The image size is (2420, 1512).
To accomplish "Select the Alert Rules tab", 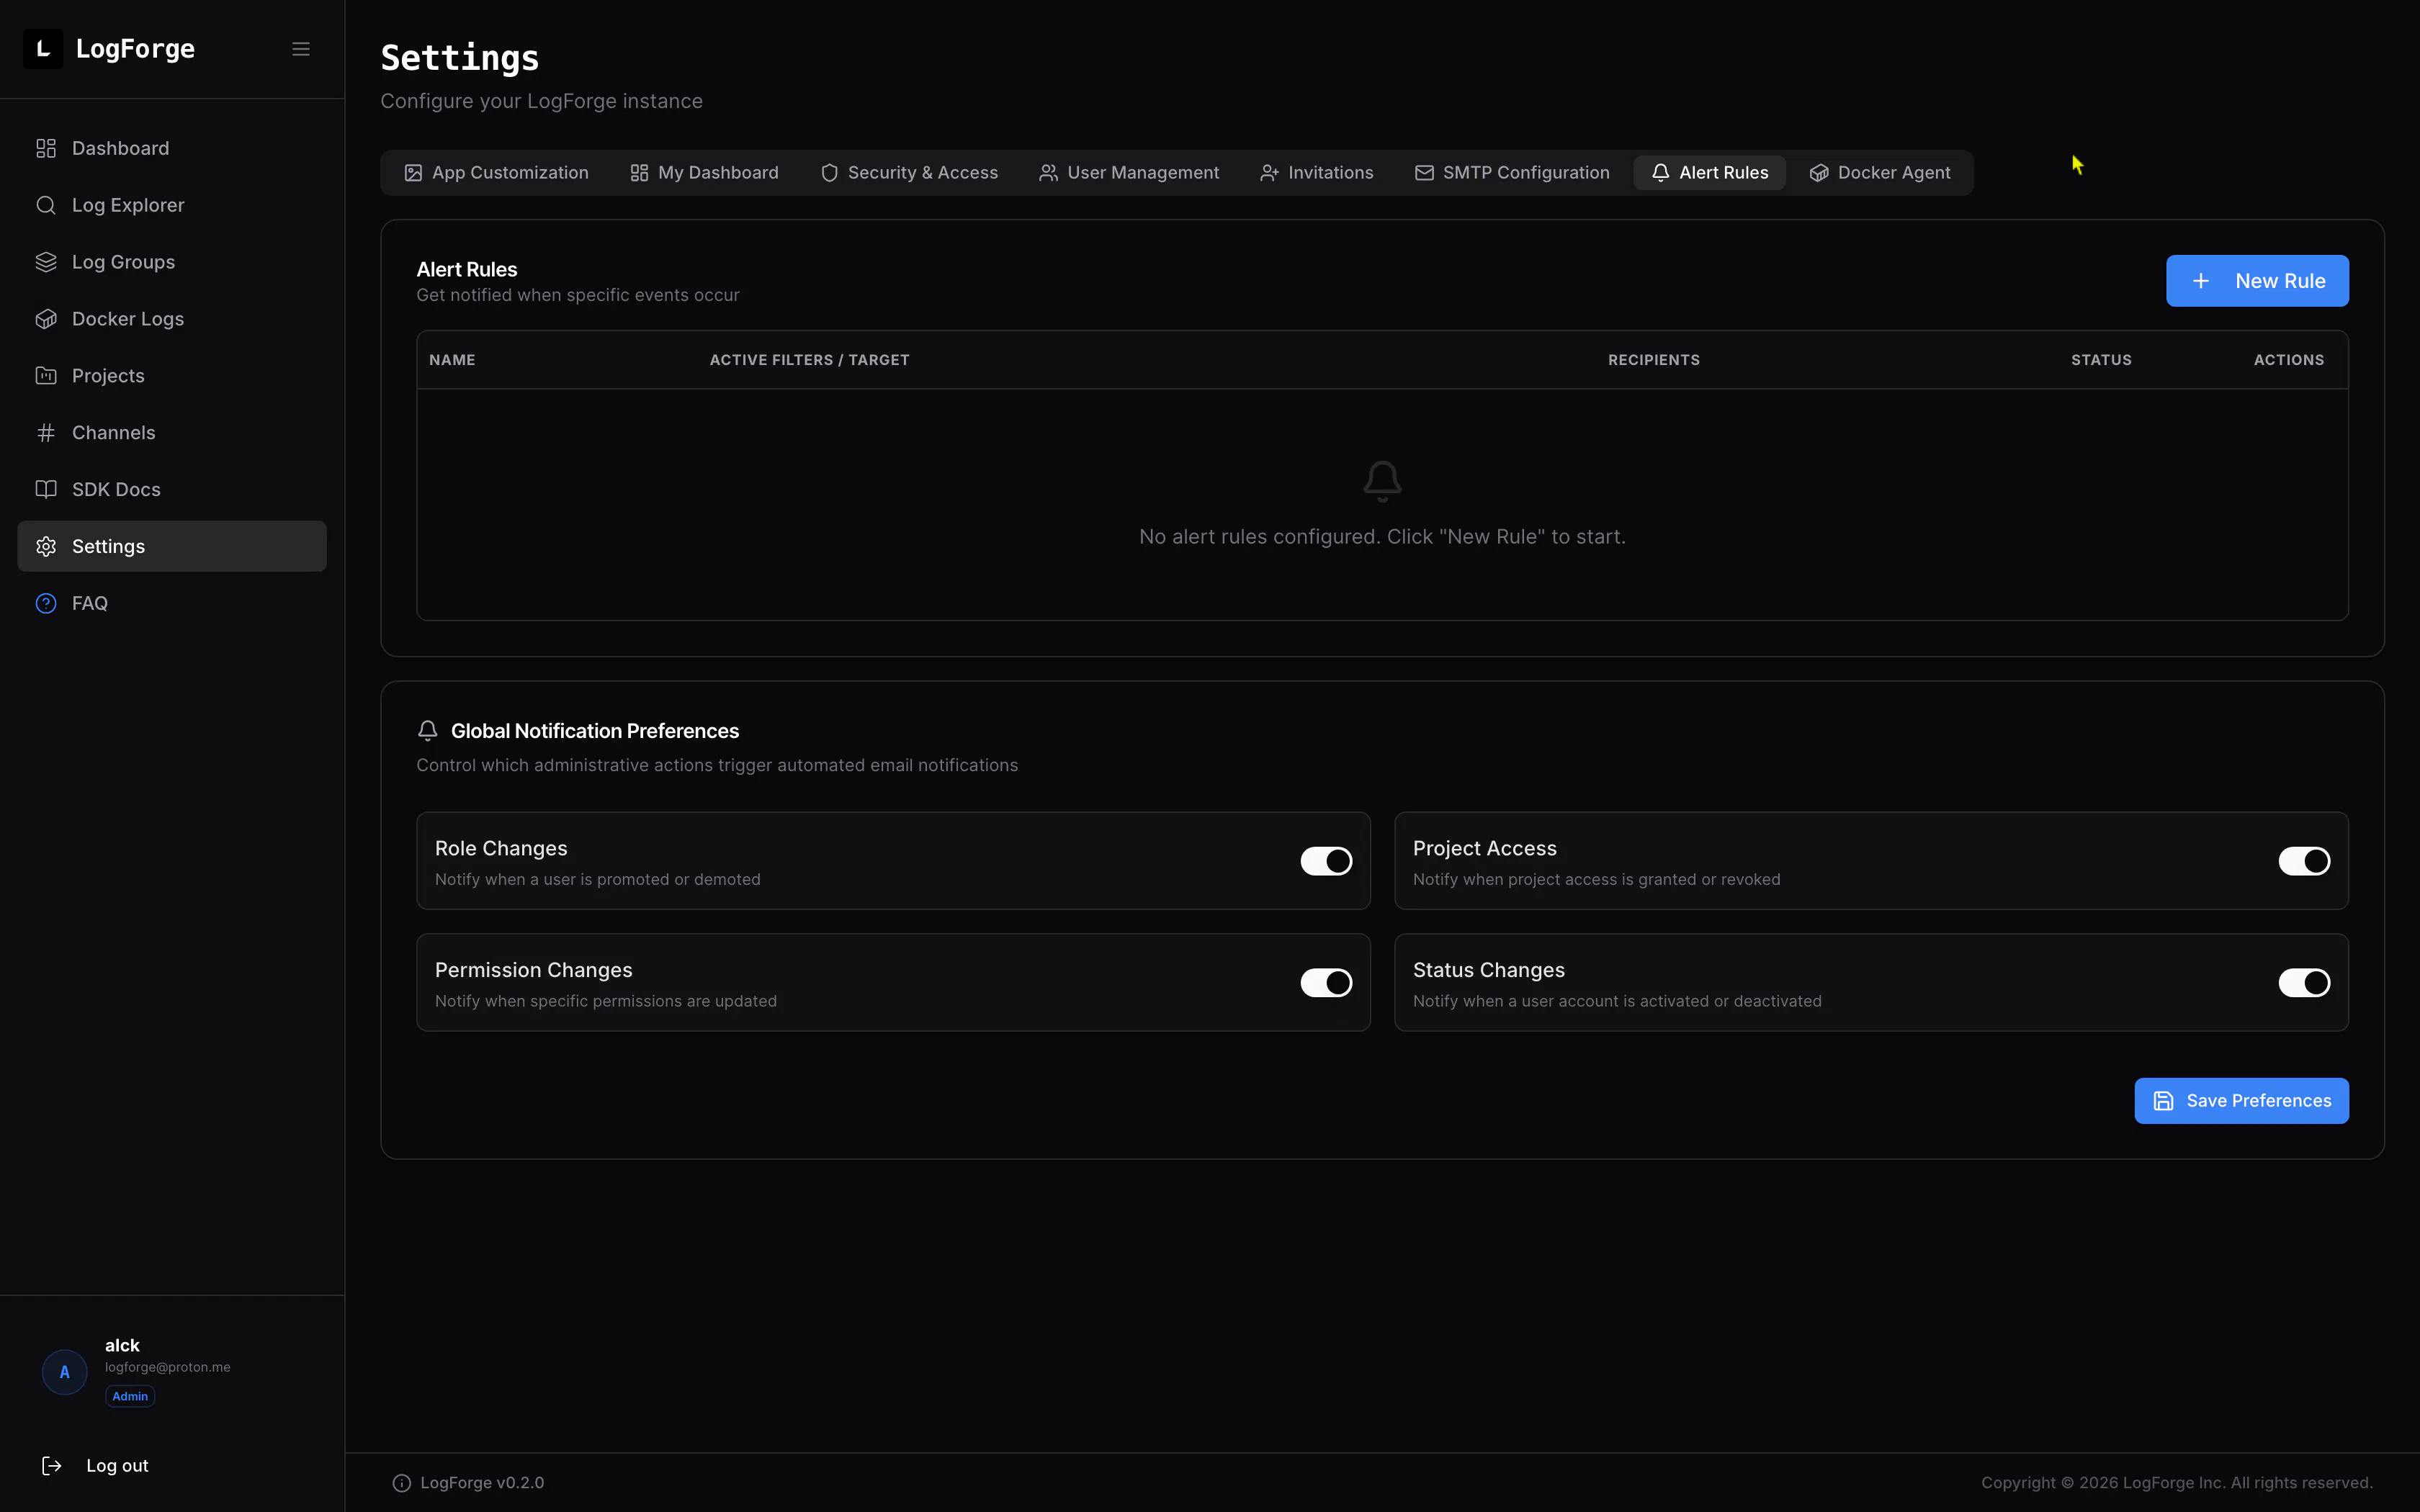I will [x=1710, y=173].
